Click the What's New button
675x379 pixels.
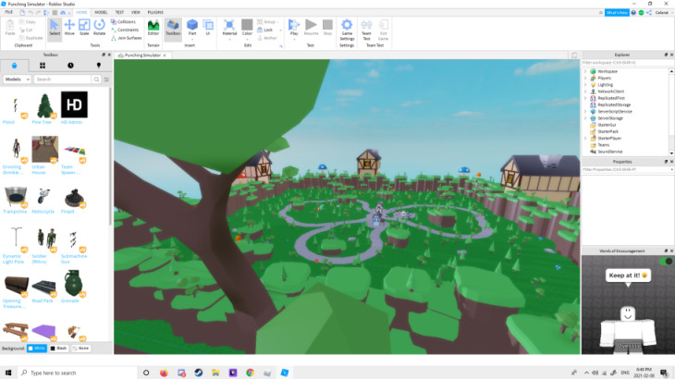pos(617,12)
